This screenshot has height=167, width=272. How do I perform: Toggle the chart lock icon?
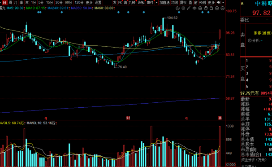[x=212, y=8]
